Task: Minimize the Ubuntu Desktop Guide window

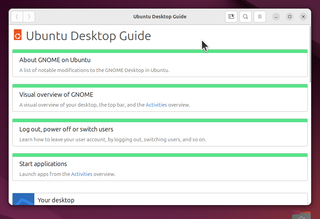Action: point(276,17)
